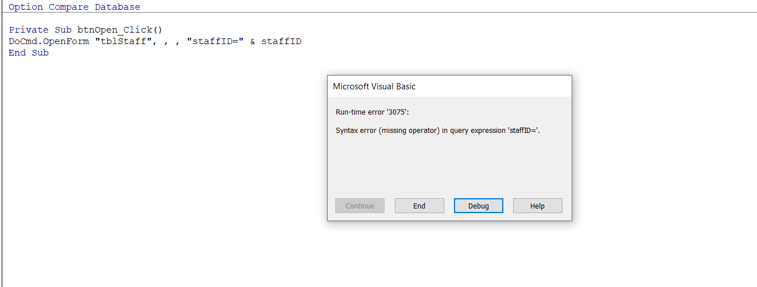Click the greyed-out Continue button
This screenshot has height=287, width=757.
(x=360, y=206)
